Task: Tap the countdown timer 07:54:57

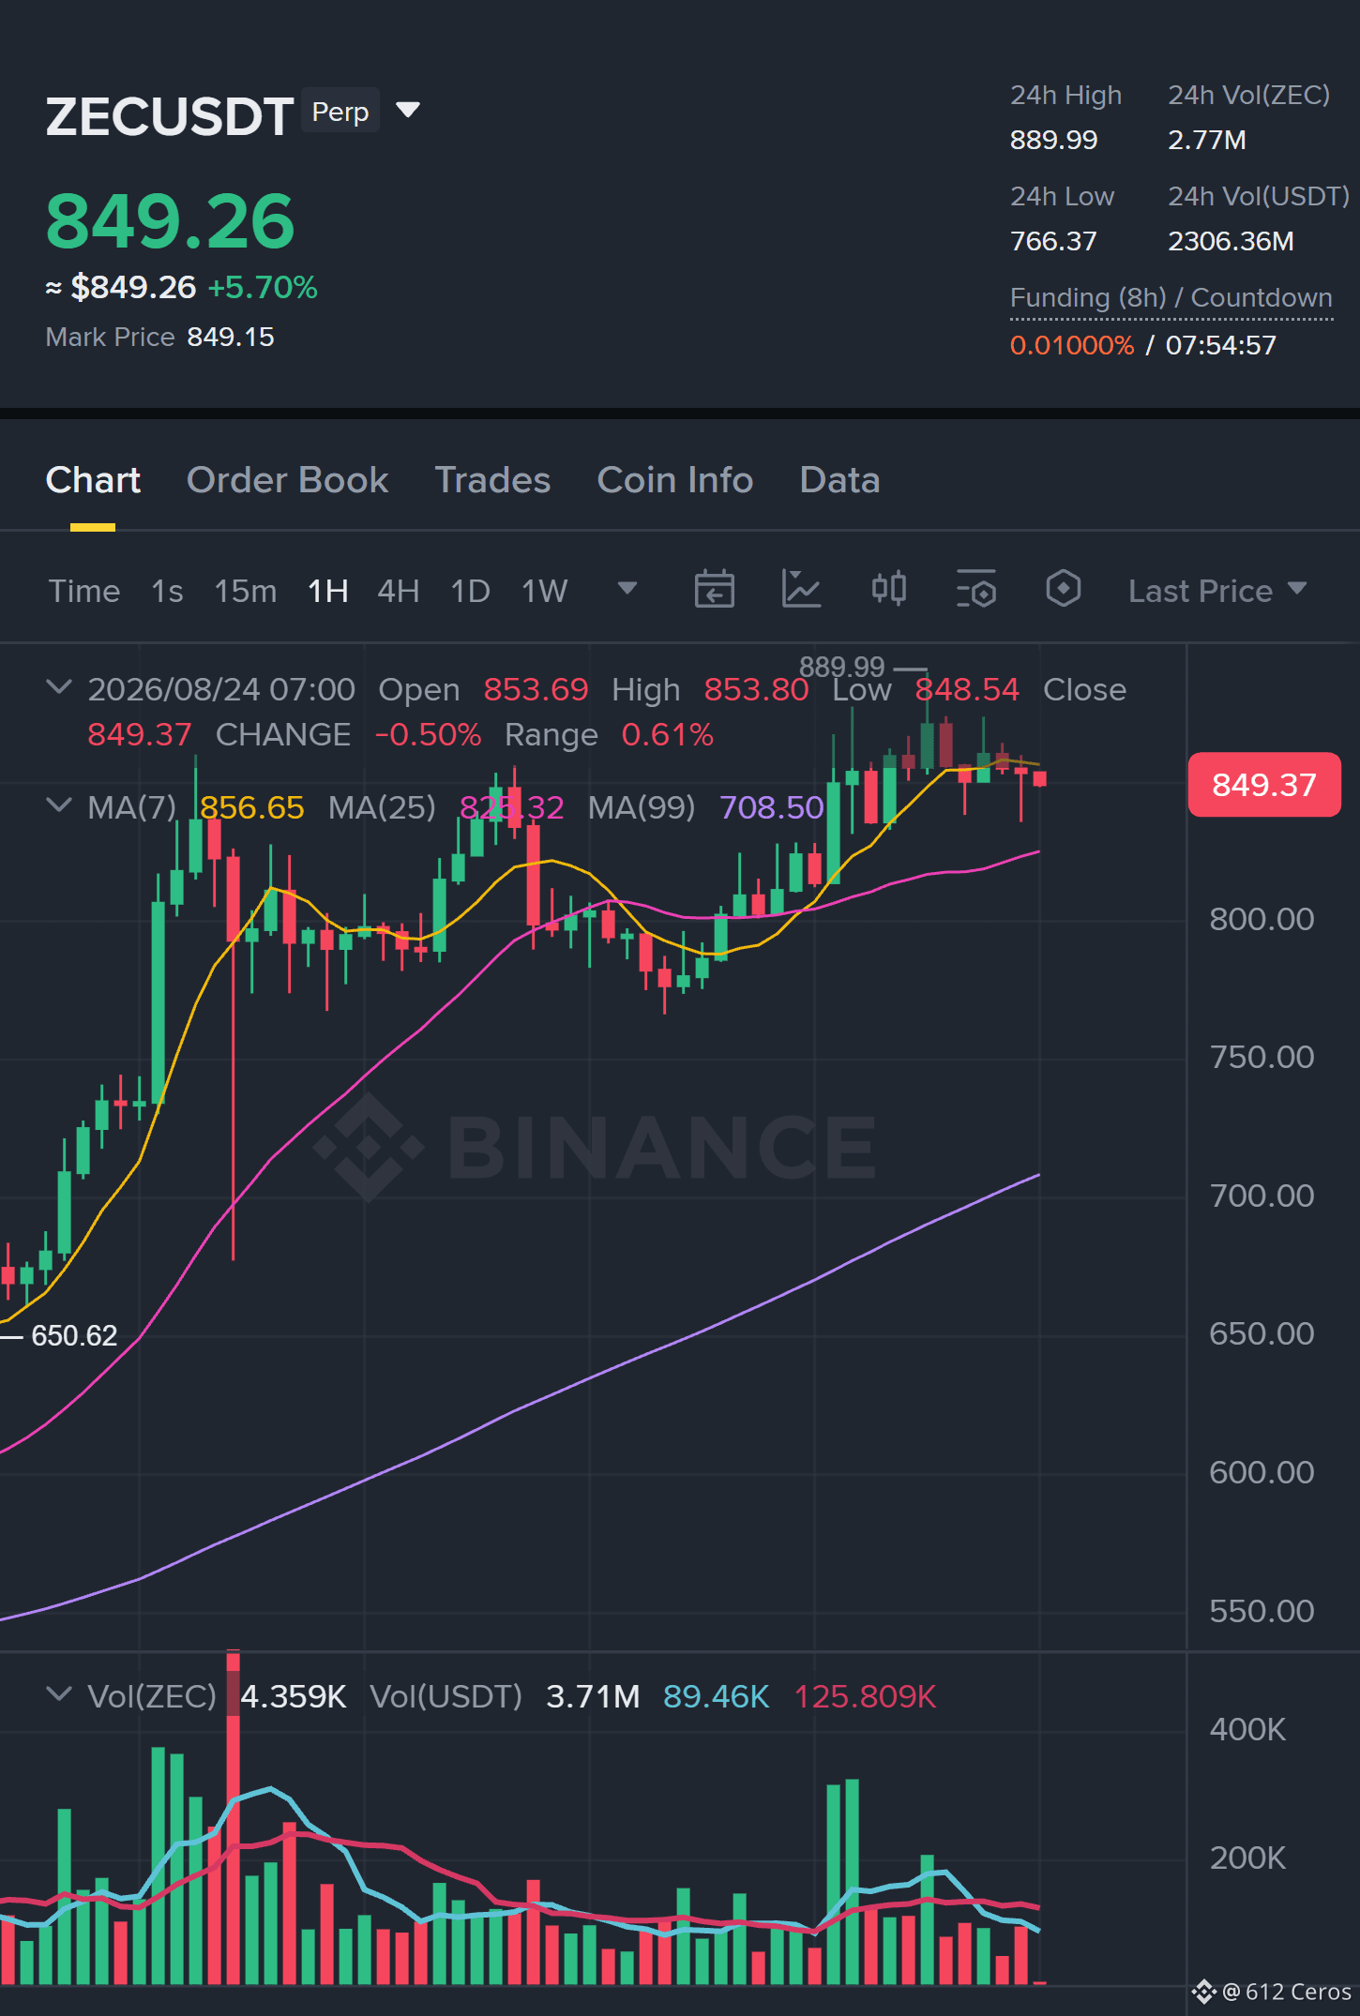Action: click(x=1220, y=345)
